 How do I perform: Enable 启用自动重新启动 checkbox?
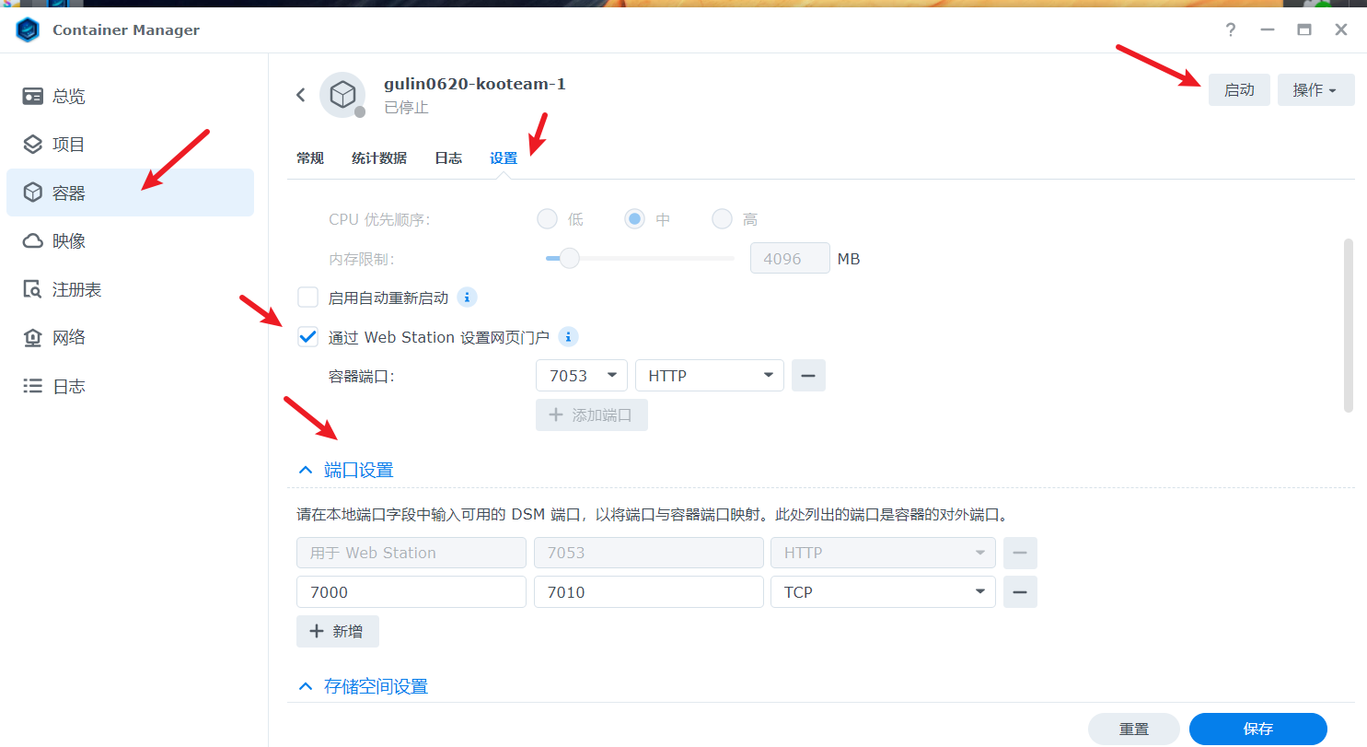[307, 297]
